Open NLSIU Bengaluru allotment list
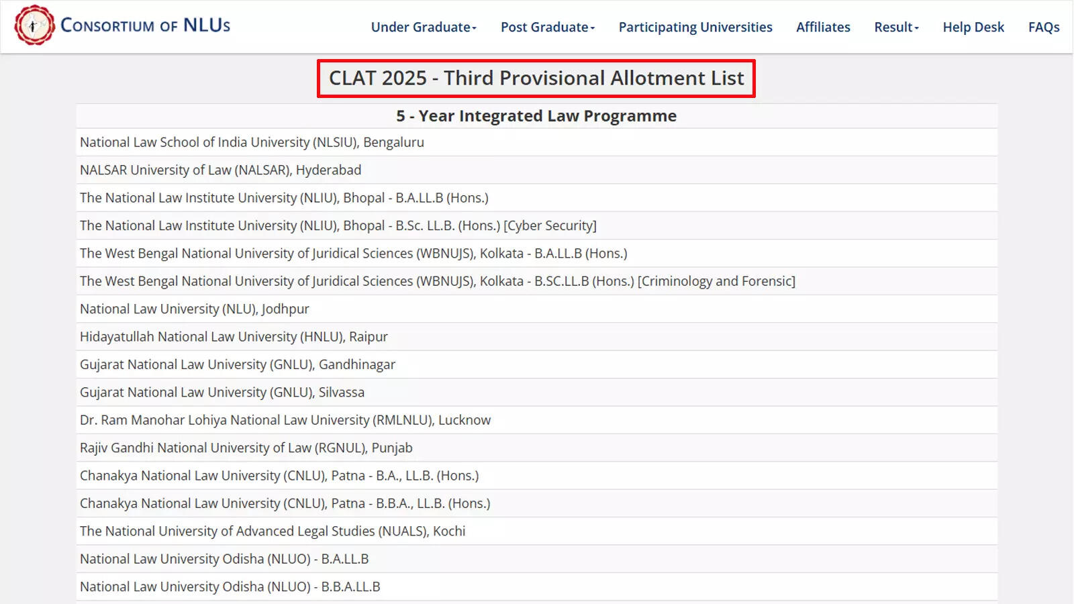The width and height of the screenshot is (1074, 604). pyautogui.click(x=252, y=142)
